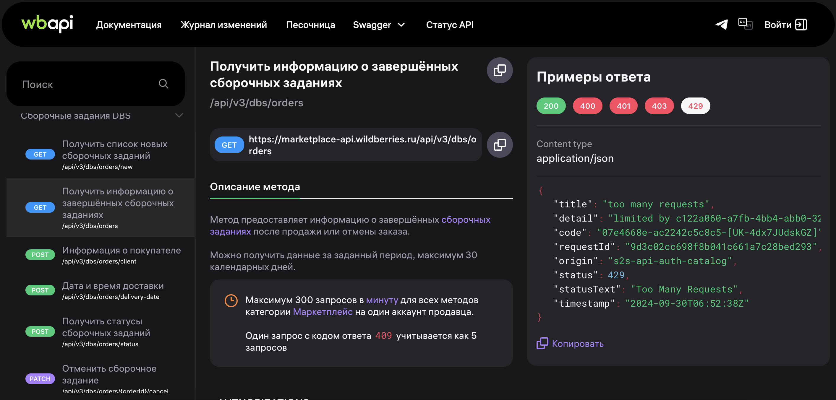Click /api/v3/dbs/orders/new path in sidebar
Screen dimensions: 836x400
point(97,167)
